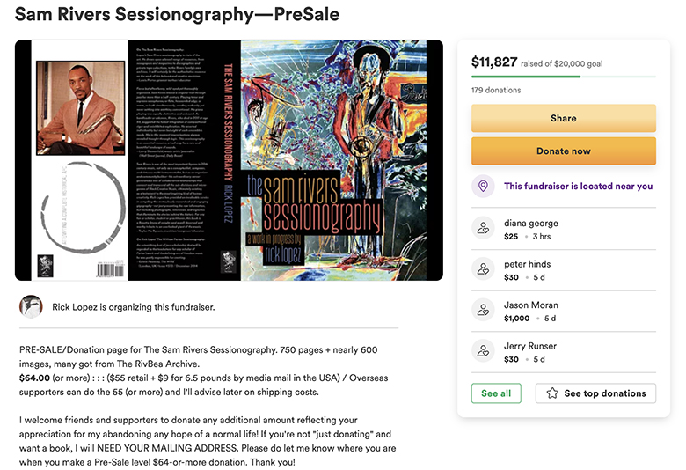Viewport: 686px width, 470px height.
Task: View See top donations
Action: pos(595,393)
